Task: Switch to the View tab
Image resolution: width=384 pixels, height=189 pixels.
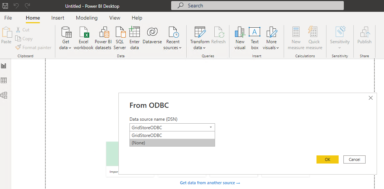Action: 115,18
